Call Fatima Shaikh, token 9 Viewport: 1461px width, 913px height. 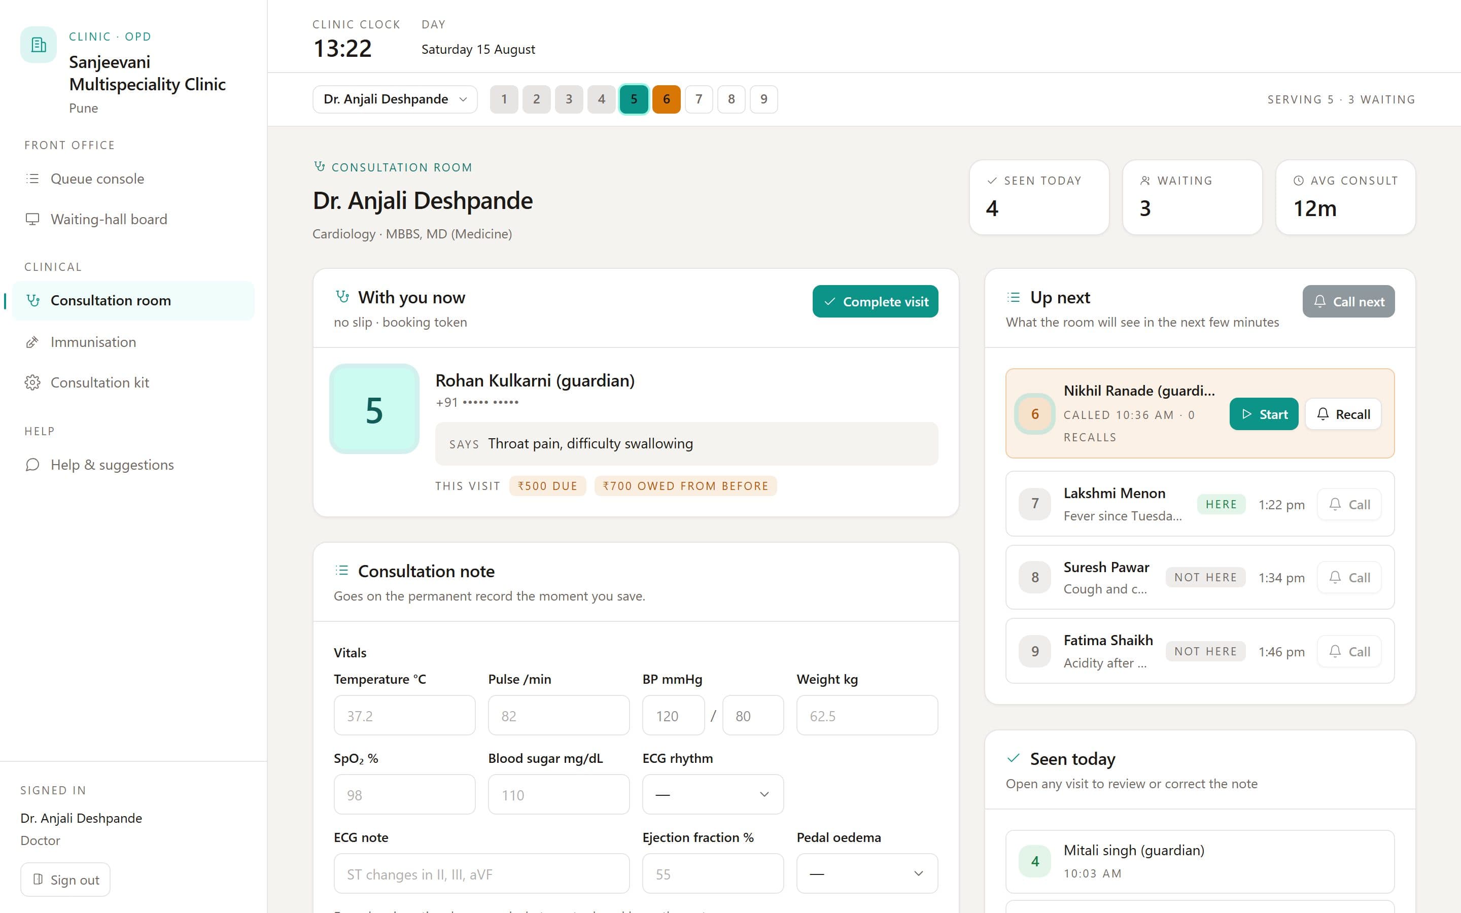click(1349, 652)
